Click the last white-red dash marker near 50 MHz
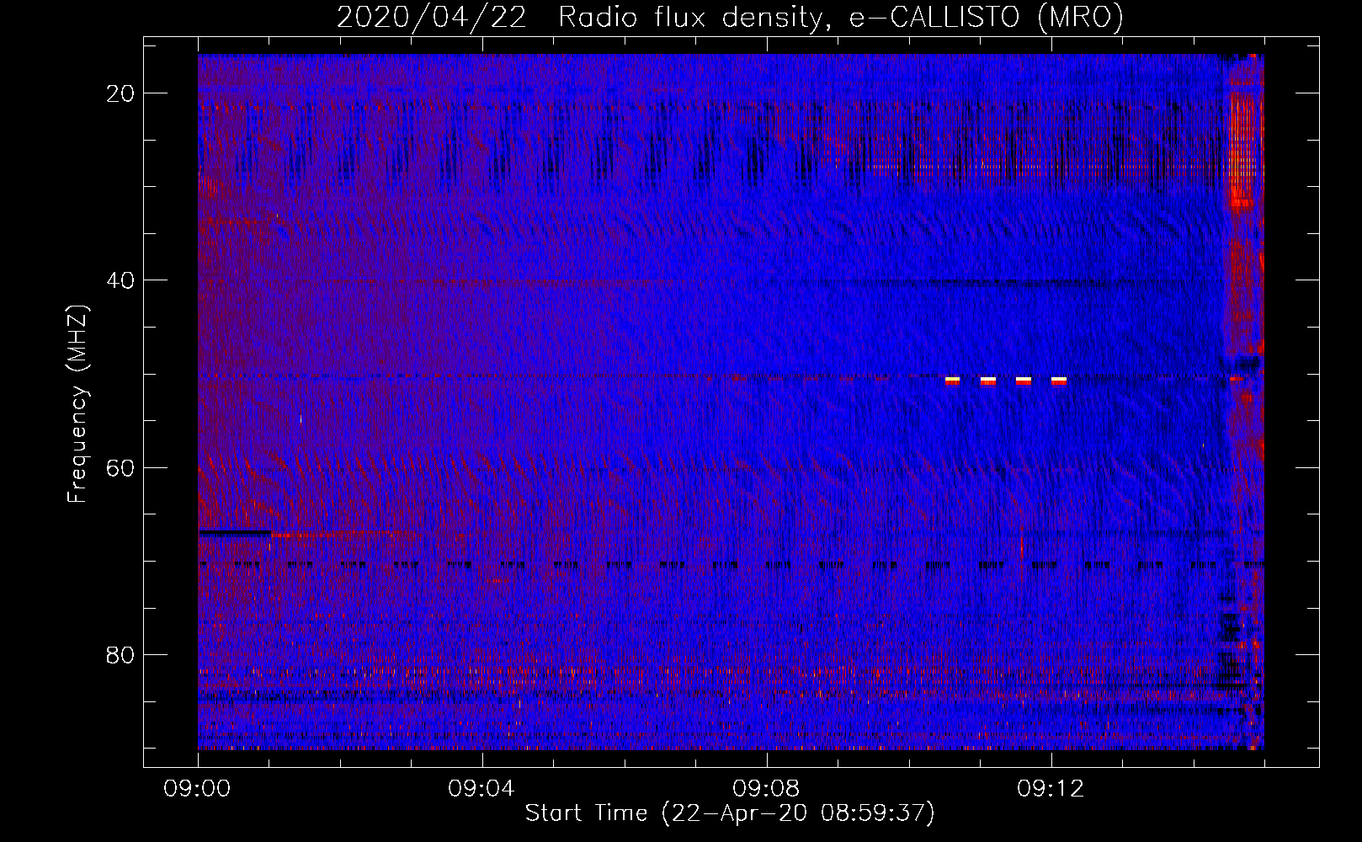This screenshot has width=1362, height=842. pyautogui.click(x=1059, y=381)
